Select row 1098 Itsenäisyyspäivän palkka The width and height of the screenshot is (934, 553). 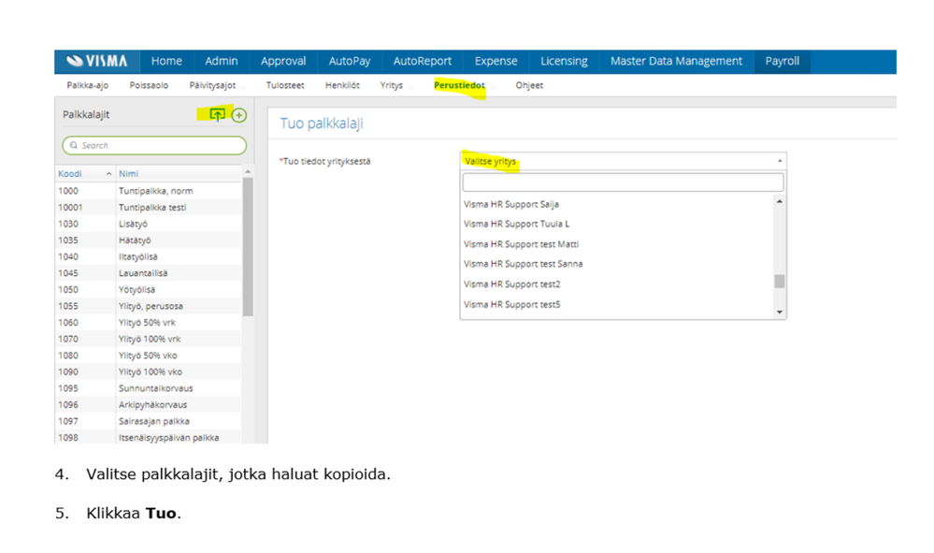(149, 437)
